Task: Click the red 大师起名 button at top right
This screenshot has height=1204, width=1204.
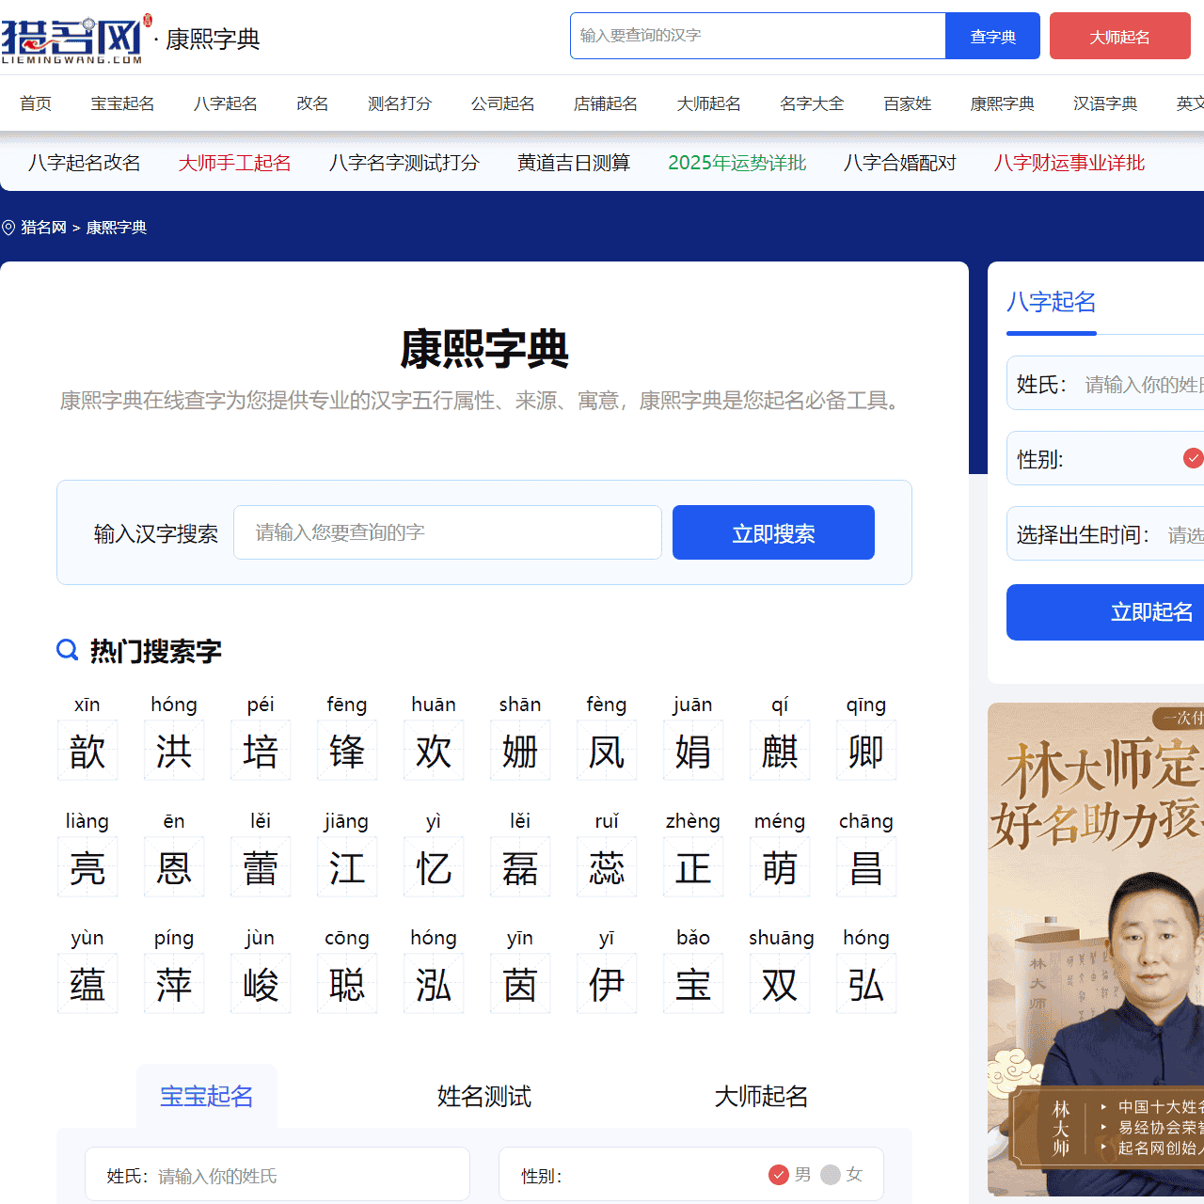Action: [x=1119, y=36]
